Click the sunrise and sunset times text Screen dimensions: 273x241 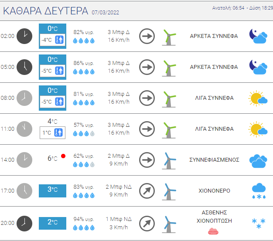(x=242, y=8)
